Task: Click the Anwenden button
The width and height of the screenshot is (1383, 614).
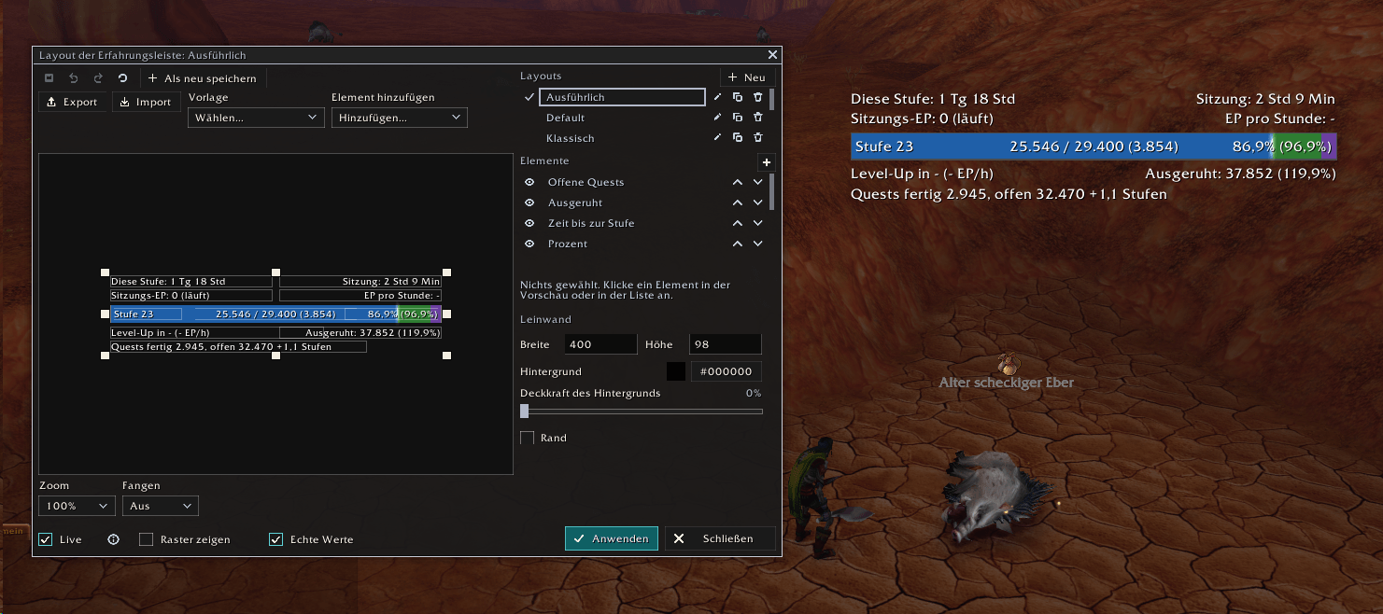Action: pyautogui.click(x=612, y=538)
